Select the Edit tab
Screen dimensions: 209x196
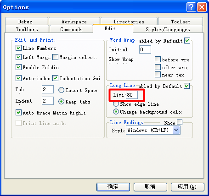pyautogui.click(x=113, y=28)
